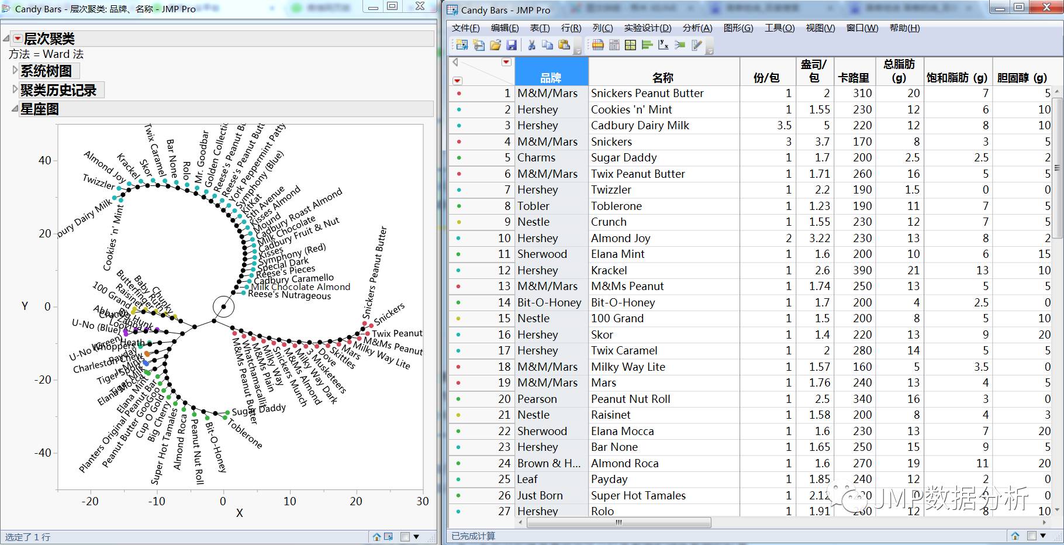Open the columns red triangle menu in table corner
The height and width of the screenshot is (545, 1064).
[506, 62]
